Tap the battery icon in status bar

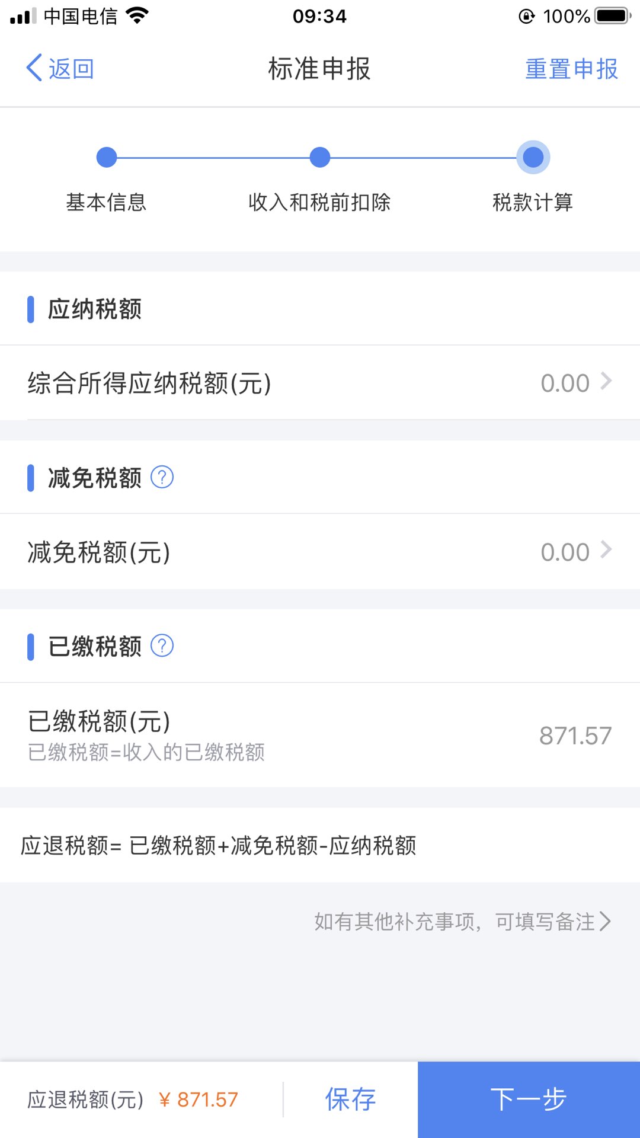pyautogui.click(x=613, y=16)
